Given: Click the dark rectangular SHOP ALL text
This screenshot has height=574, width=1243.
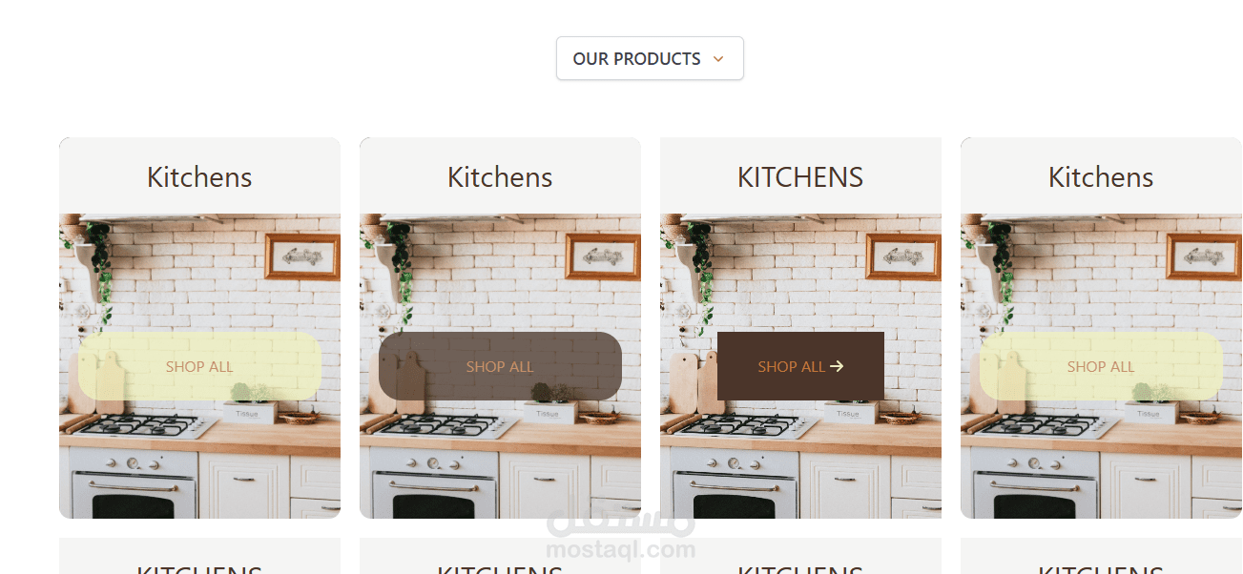Looking at the screenshot, I should coord(791,366).
